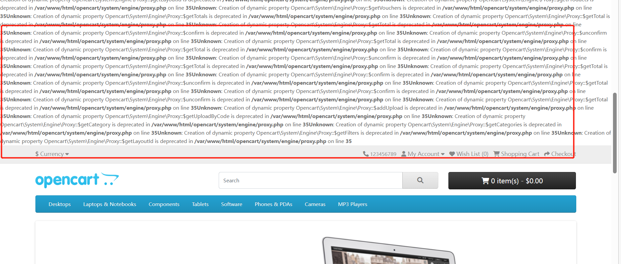Click the My Account person icon

404,154
